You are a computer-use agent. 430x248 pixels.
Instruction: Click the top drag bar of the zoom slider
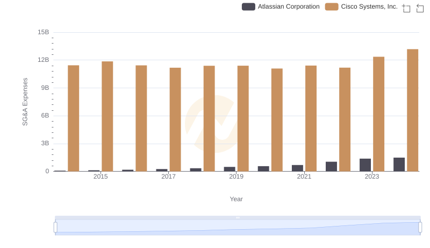[238, 217]
